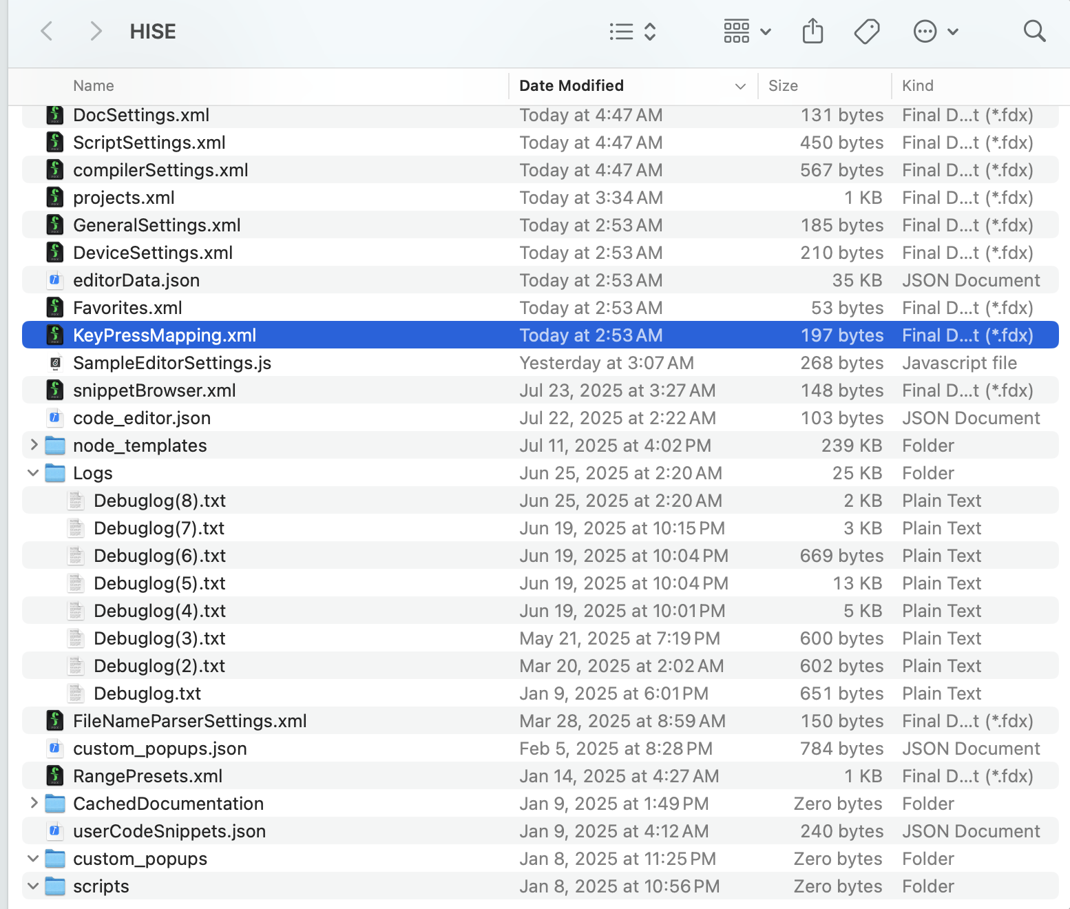Screen dimensions: 1070x909
Task: Collapse the scripts folder
Action: pos(33,886)
